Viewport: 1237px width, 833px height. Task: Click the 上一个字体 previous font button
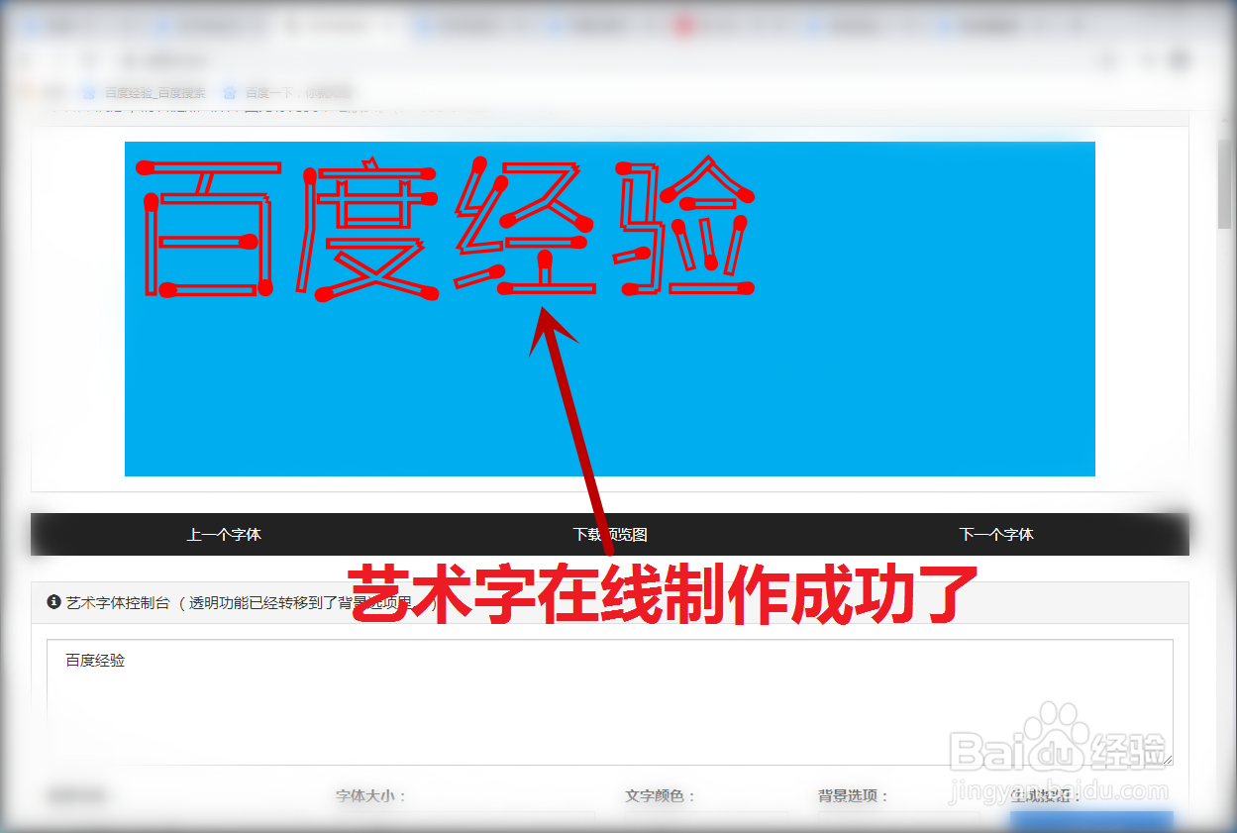[224, 534]
